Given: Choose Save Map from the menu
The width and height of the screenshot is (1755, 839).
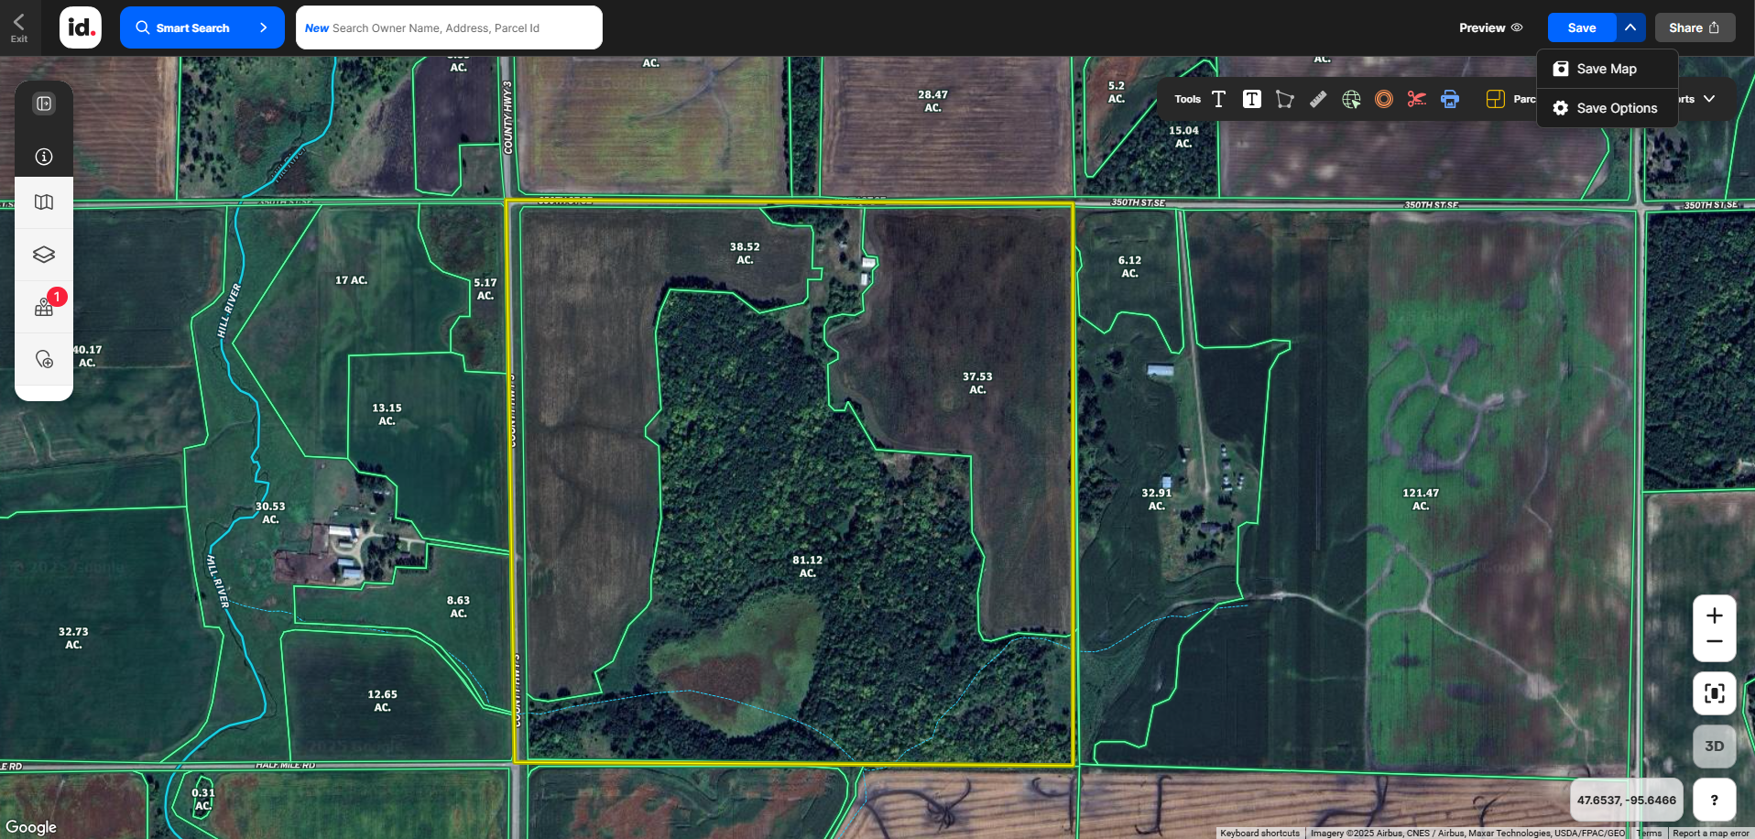Looking at the screenshot, I should click(x=1606, y=69).
